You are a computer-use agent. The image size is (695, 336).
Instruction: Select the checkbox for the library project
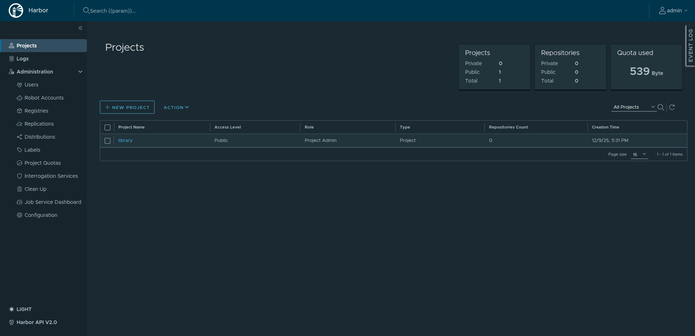pos(108,140)
